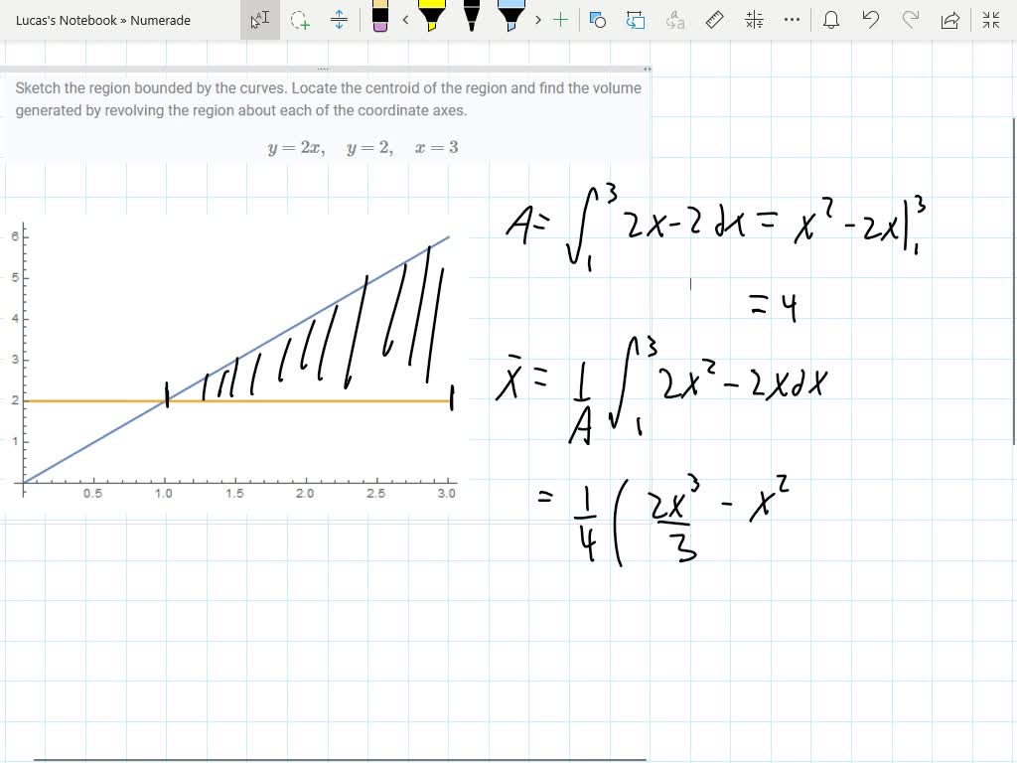Image resolution: width=1017 pixels, height=763 pixels.
Task: Share the current notebook page
Action: point(948,20)
